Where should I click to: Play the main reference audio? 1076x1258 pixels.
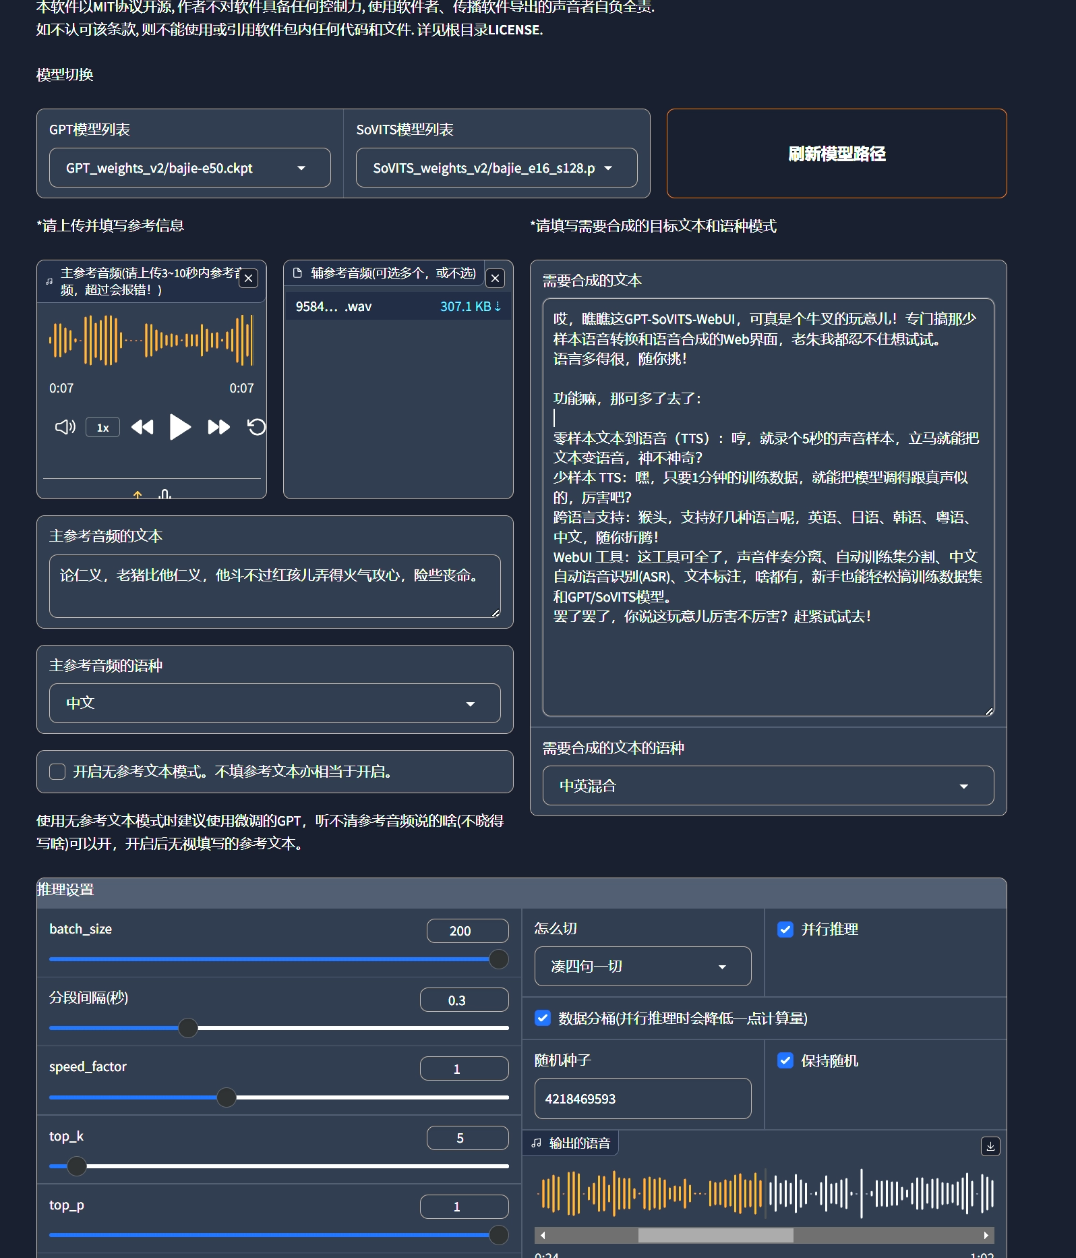(179, 427)
